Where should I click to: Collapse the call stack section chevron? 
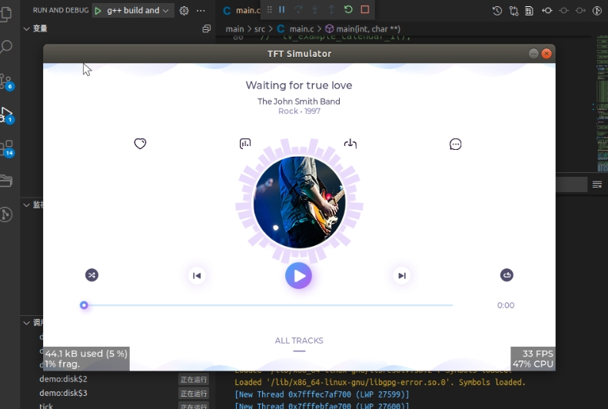(x=26, y=323)
